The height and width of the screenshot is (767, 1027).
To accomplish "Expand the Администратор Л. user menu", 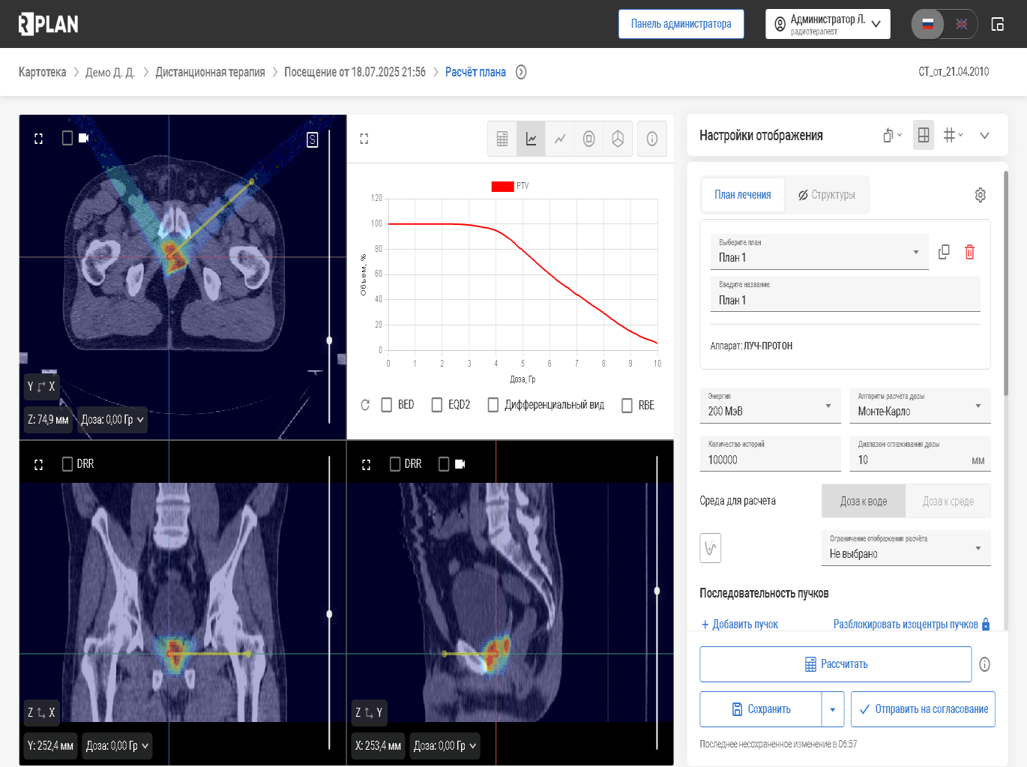I will coord(828,24).
